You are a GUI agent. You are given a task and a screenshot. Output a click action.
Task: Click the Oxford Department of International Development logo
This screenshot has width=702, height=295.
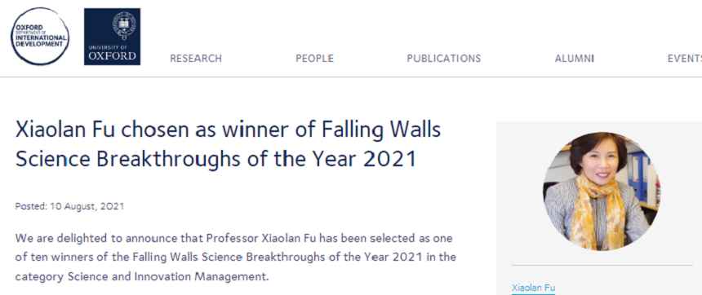[40, 36]
